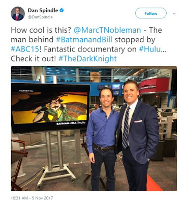The height and width of the screenshot is (204, 186).
Task: Open the @MarcTNobleman mention
Action: (107, 30)
